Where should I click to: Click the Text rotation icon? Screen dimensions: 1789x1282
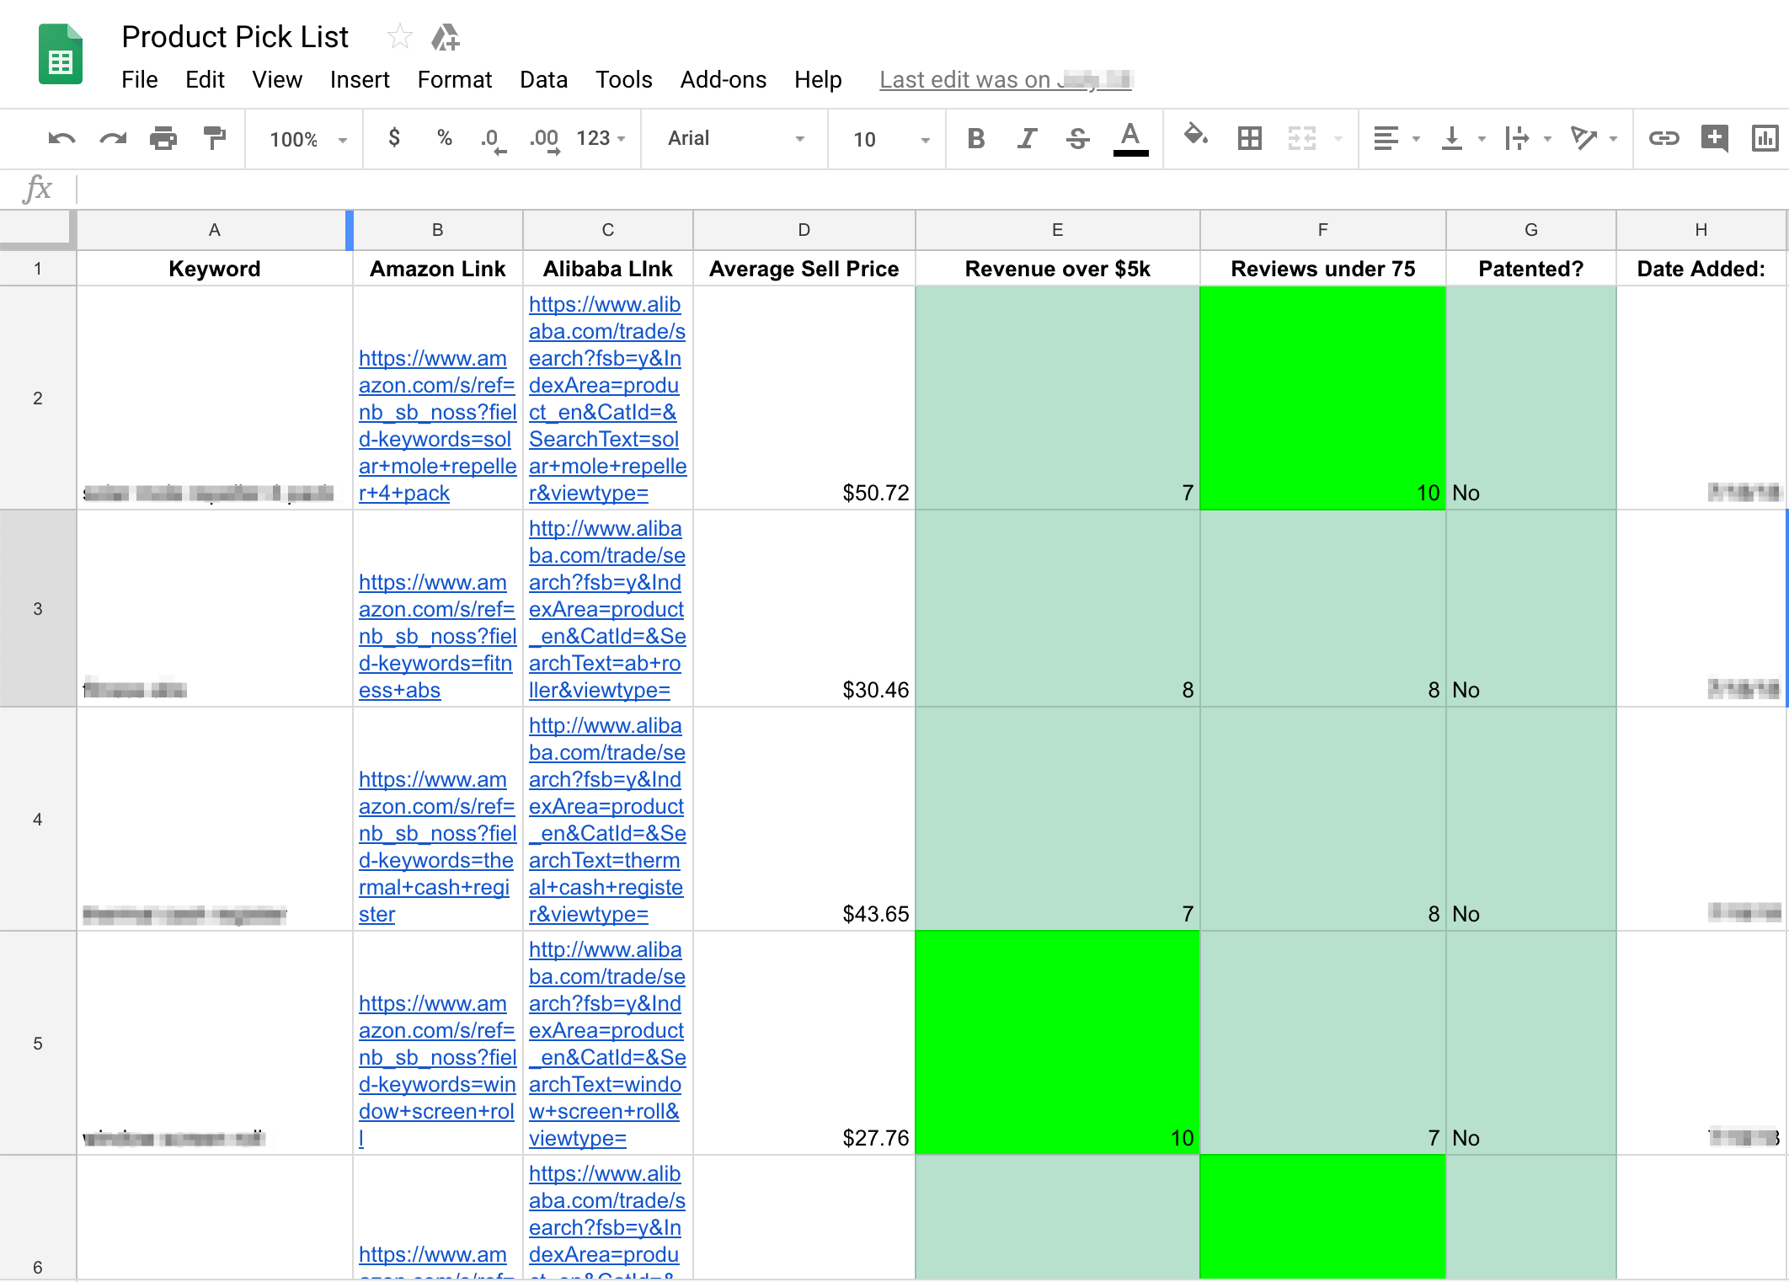click(1583, 138)
